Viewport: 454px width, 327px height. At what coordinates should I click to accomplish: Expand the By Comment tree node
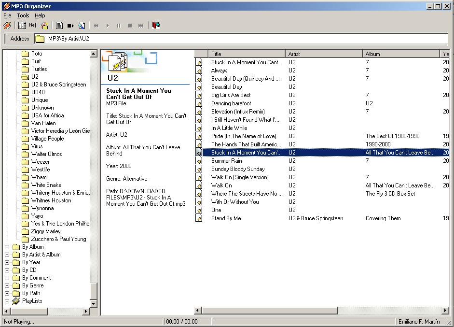(x=7, y=278)
